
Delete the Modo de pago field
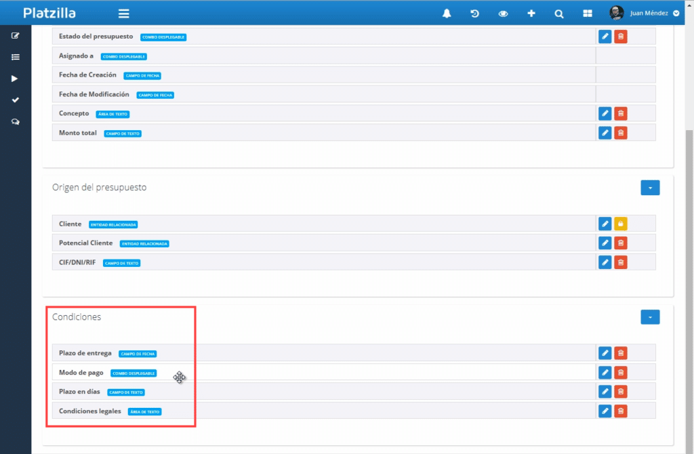[x=621, y=373]
